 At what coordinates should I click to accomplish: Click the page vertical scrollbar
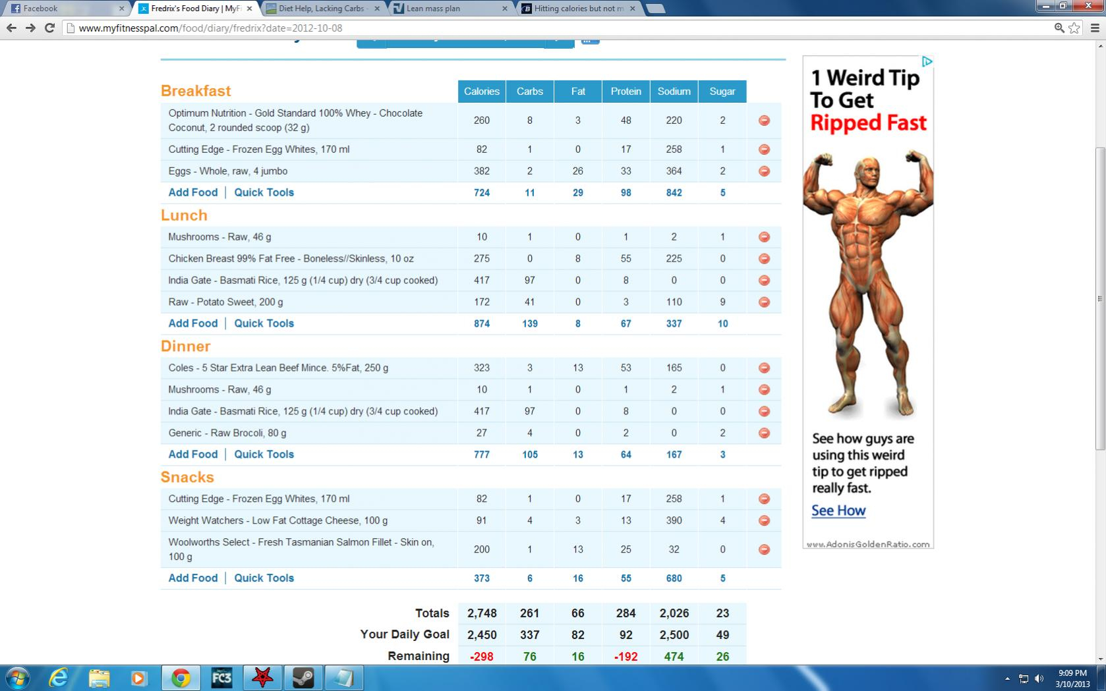(x=1100, y=300)
